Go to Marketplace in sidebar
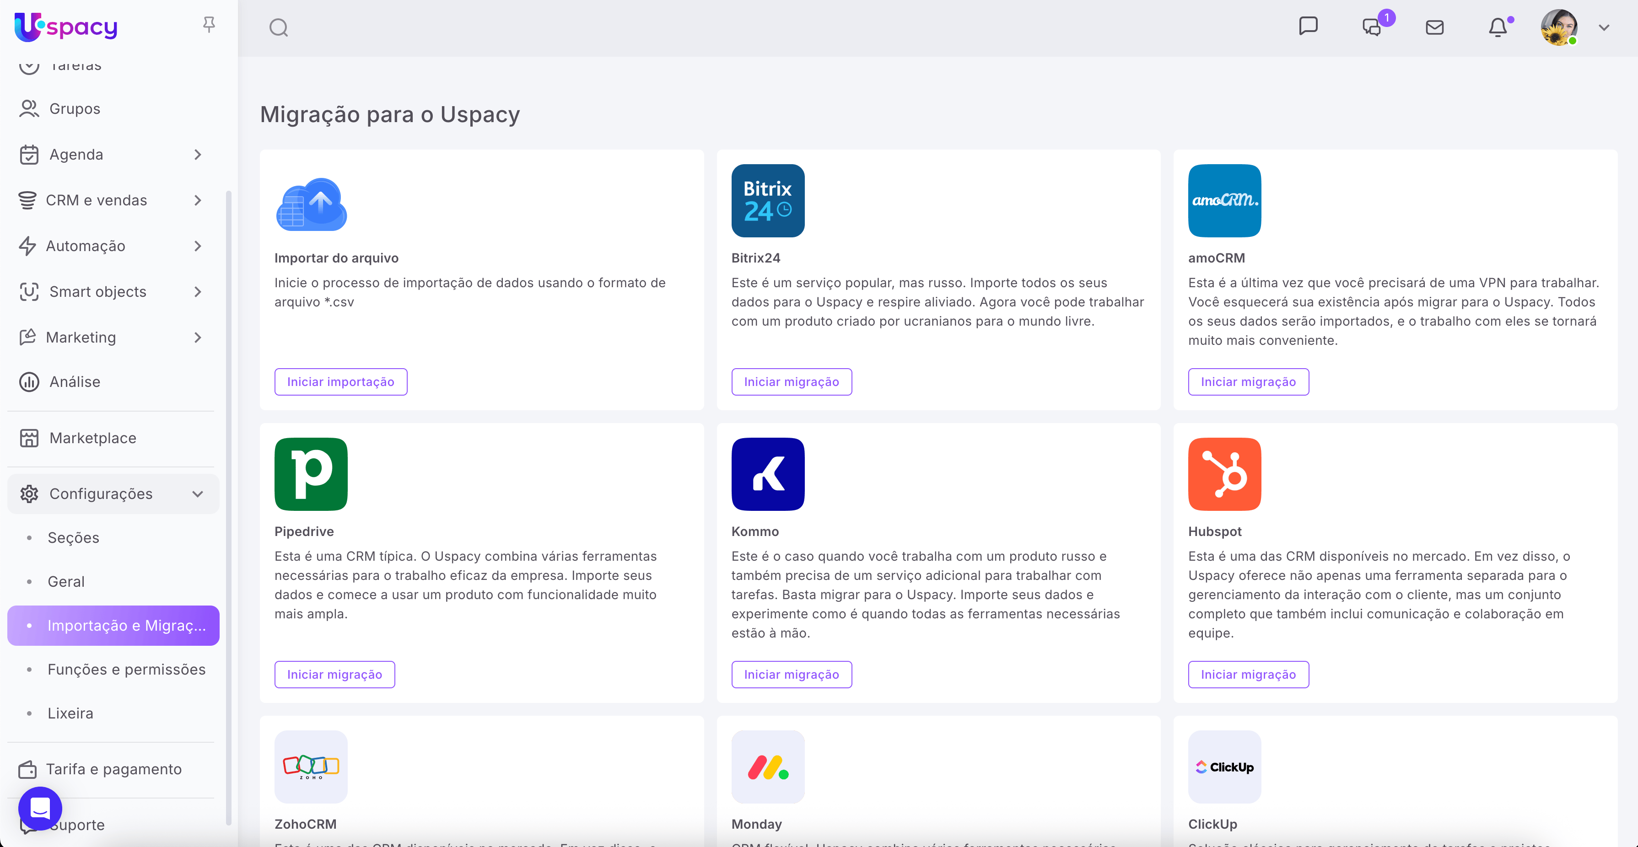Viewport: 1638px width, 847px height. point(93,438)
